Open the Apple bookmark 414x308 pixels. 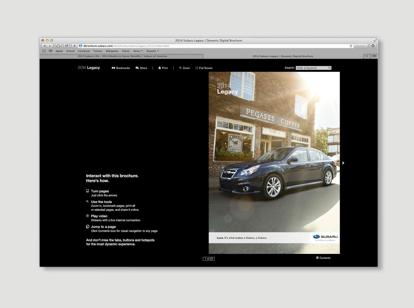point(59,51)
